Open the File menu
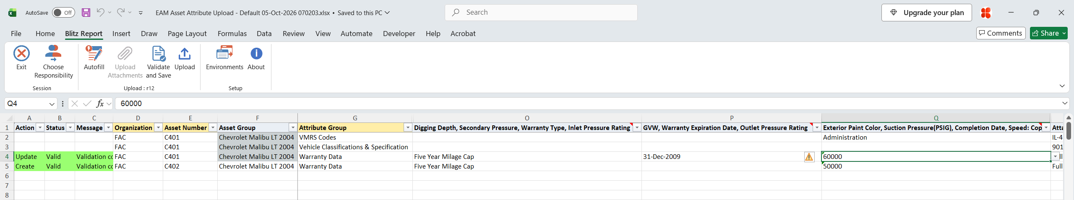 pyautogui.click(x=16, y=34)
